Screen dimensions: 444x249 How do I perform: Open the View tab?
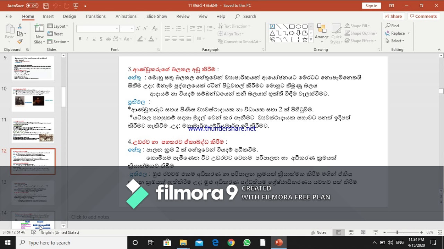pyautogui.click(x=203, y=16)
